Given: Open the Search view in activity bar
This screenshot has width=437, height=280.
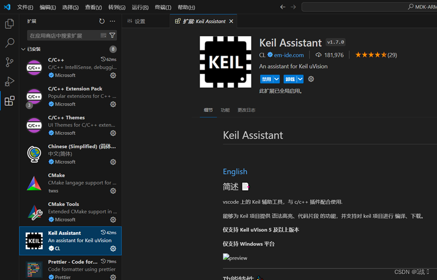Looking at the screenshot, I should [x=10, y=43].
